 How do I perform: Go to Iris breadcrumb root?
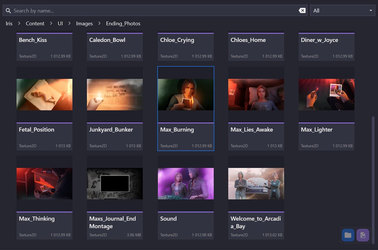(x=9, y=24)
